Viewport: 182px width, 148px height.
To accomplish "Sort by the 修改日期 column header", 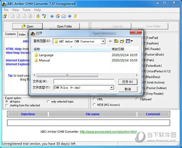I will (x=125, y=49).
